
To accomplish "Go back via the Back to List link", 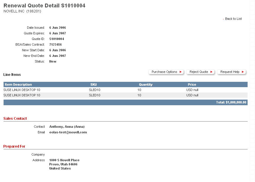I will [x=233, y=19].
